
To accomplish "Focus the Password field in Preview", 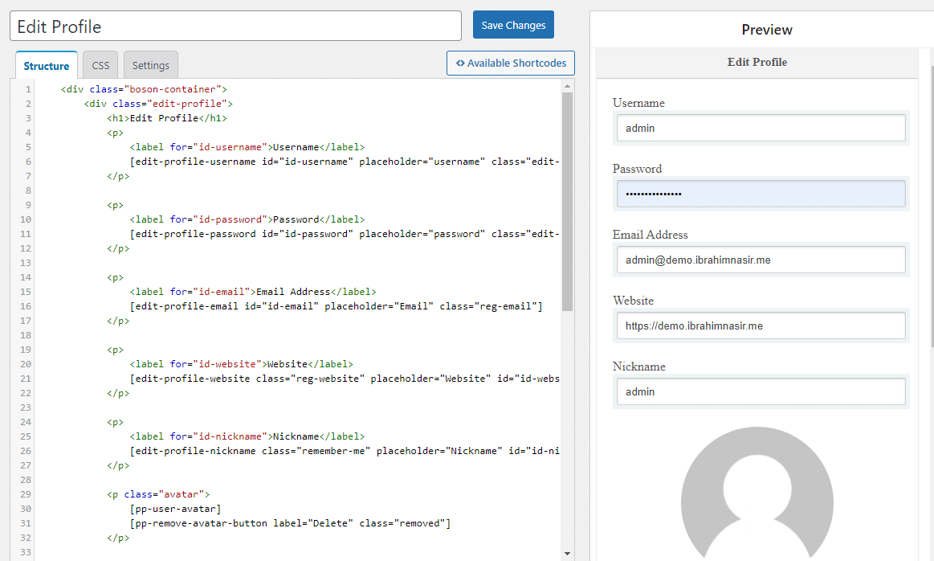I will click(761, 194).
